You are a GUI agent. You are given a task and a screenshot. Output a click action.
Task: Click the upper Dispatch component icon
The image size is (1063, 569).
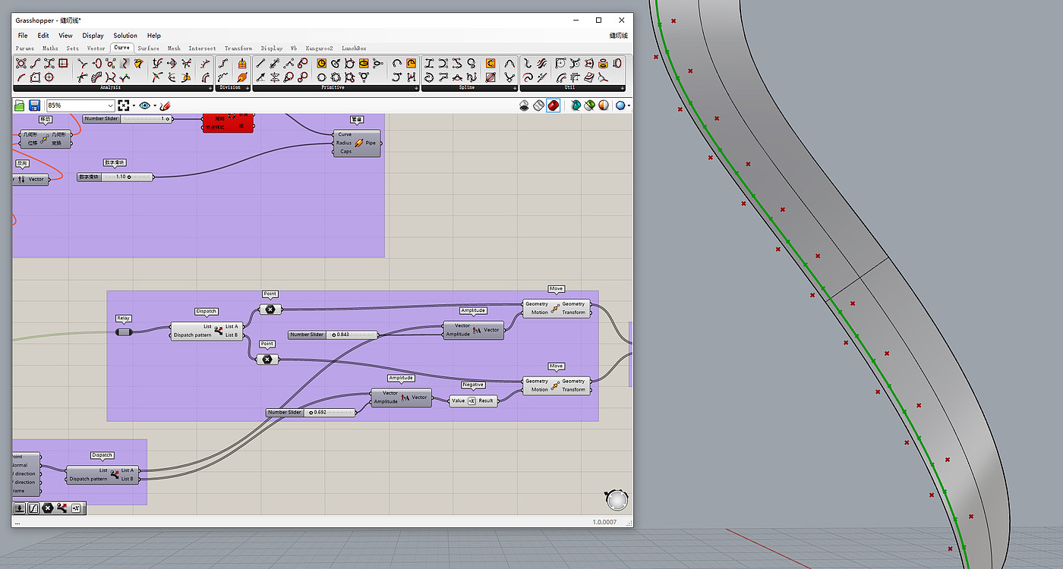coord(219,331)
